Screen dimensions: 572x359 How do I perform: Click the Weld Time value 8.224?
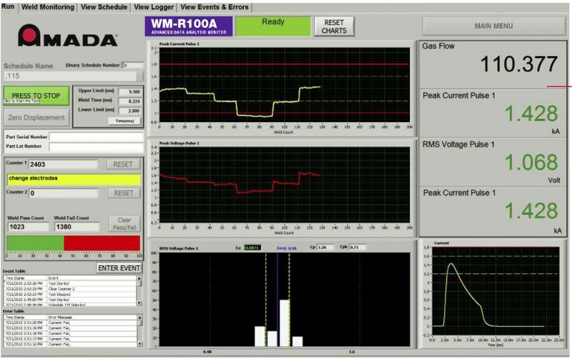(130, 101)
